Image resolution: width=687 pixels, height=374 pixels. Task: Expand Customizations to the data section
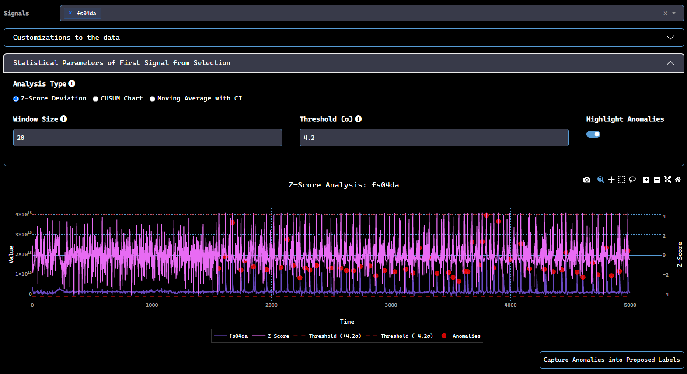click(x=344, y=38)
